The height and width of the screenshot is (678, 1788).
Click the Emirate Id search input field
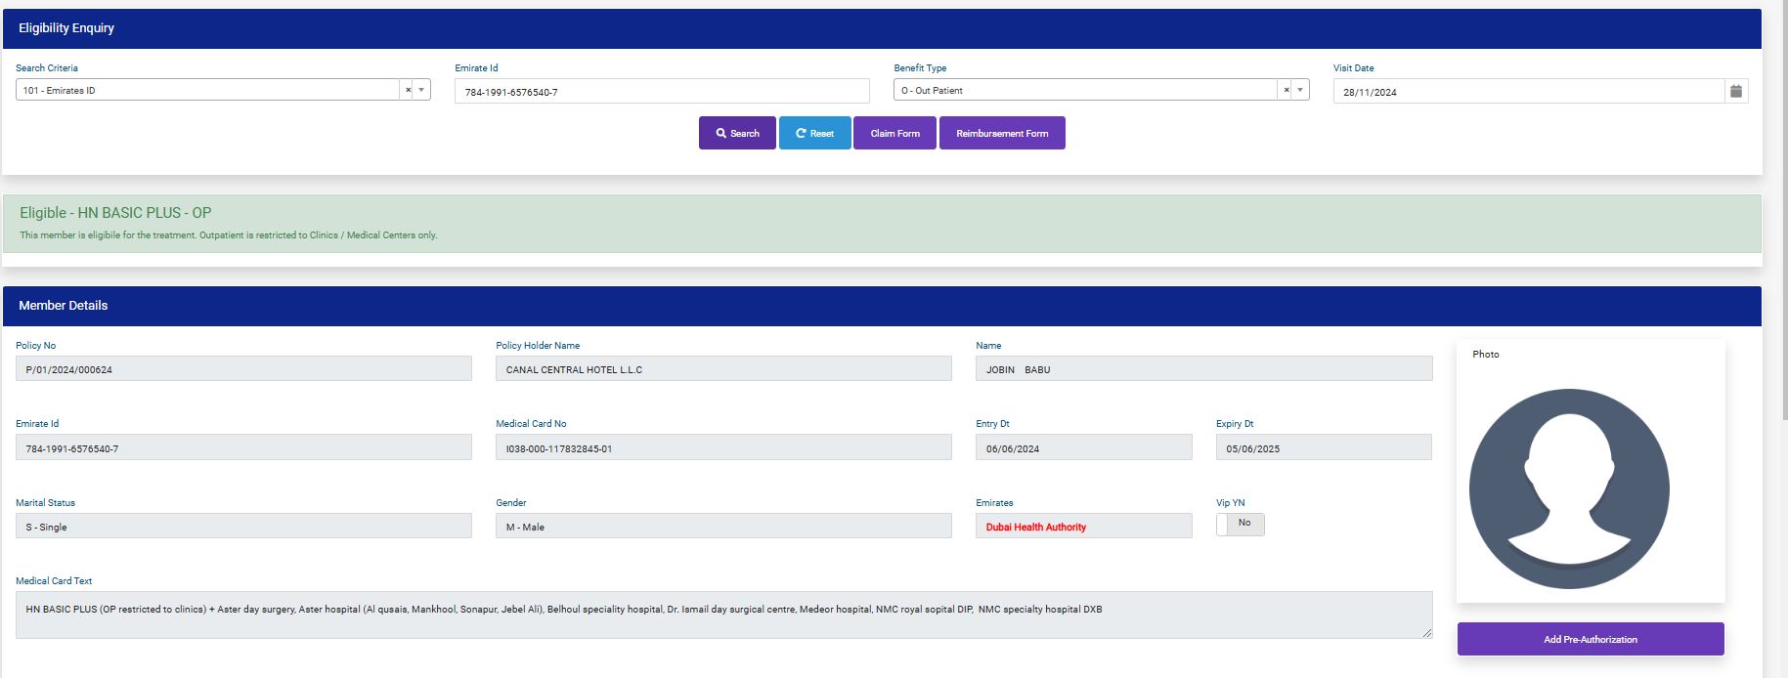(x=661, y=92)
